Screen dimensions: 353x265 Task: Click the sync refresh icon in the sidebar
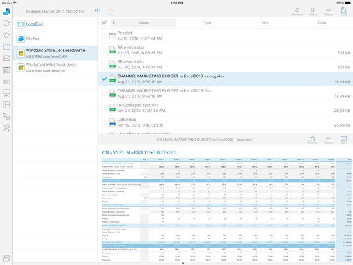coord(6,23)
